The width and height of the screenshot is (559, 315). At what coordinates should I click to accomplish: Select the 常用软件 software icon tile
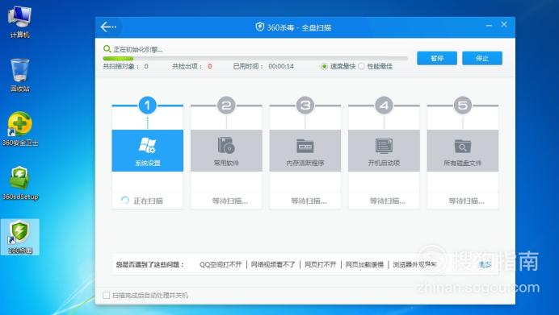click(226, 151)
